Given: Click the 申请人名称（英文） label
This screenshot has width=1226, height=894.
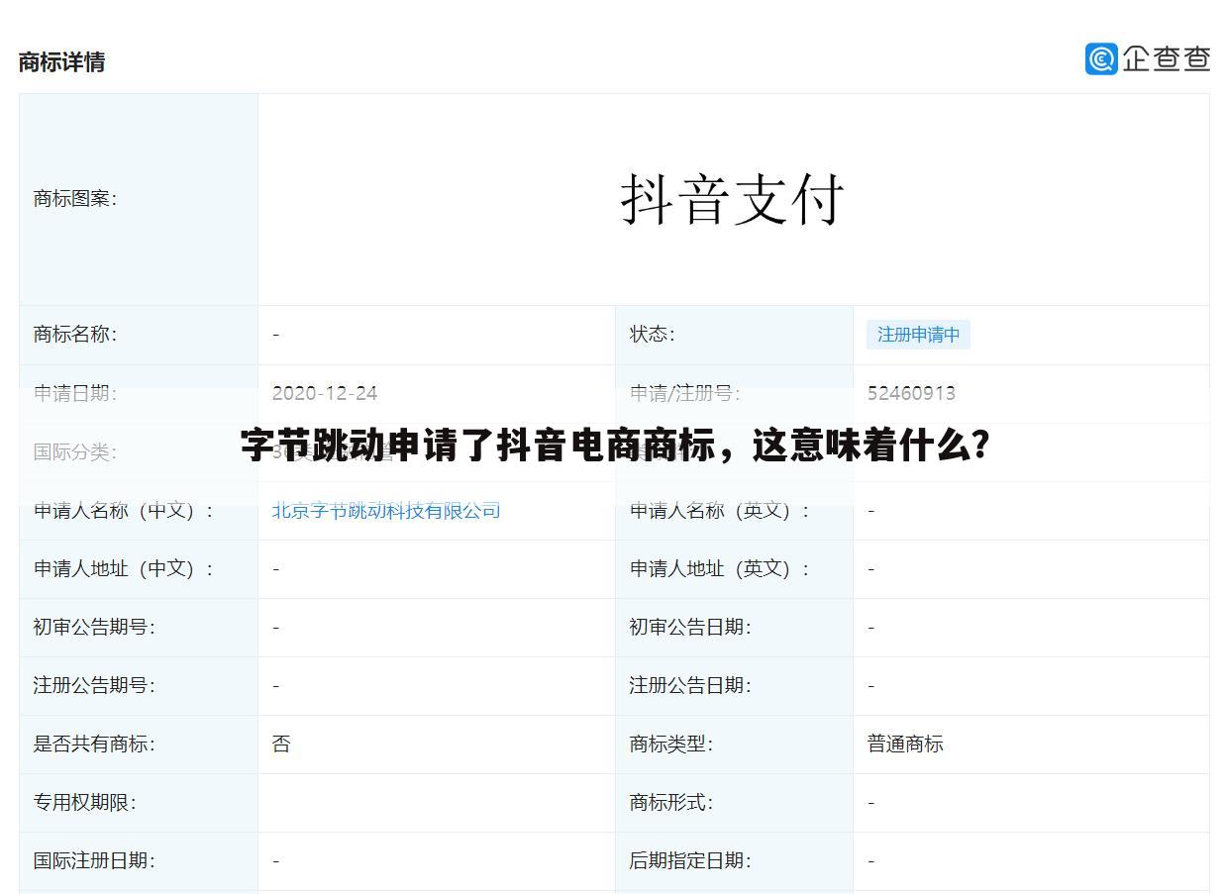Looking at the screenshot, I should (720, 511).
